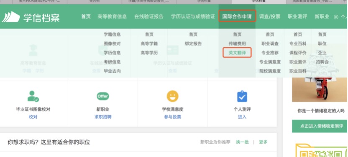Click 换一批 to refresh recommendations
This screenshot has height=157, width=348.
242,142
